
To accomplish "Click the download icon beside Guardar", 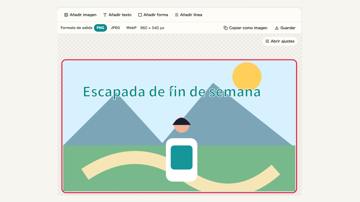I will pyautogui.click(x=277, y=28).
